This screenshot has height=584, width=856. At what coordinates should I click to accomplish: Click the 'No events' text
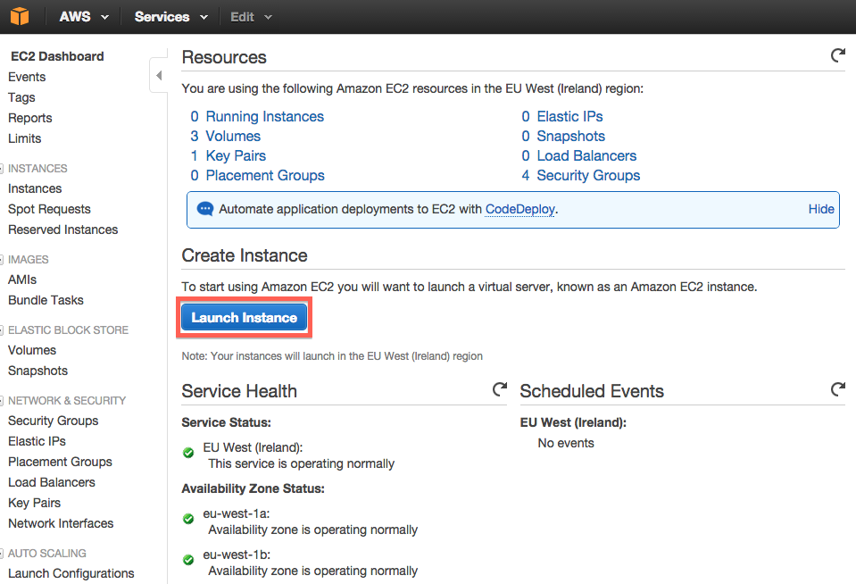(566, 443)
